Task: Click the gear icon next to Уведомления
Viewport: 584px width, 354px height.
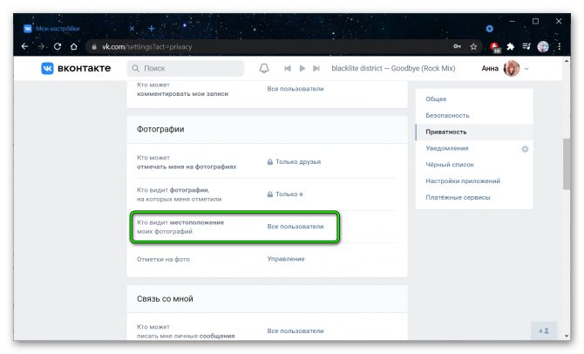Action: point(525,149)
